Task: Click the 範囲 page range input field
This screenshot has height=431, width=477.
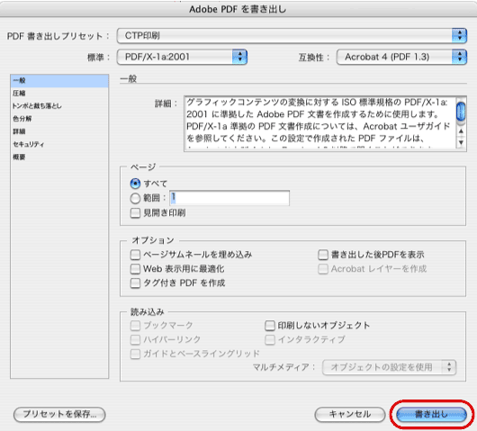Action: [x=229, y=198]
